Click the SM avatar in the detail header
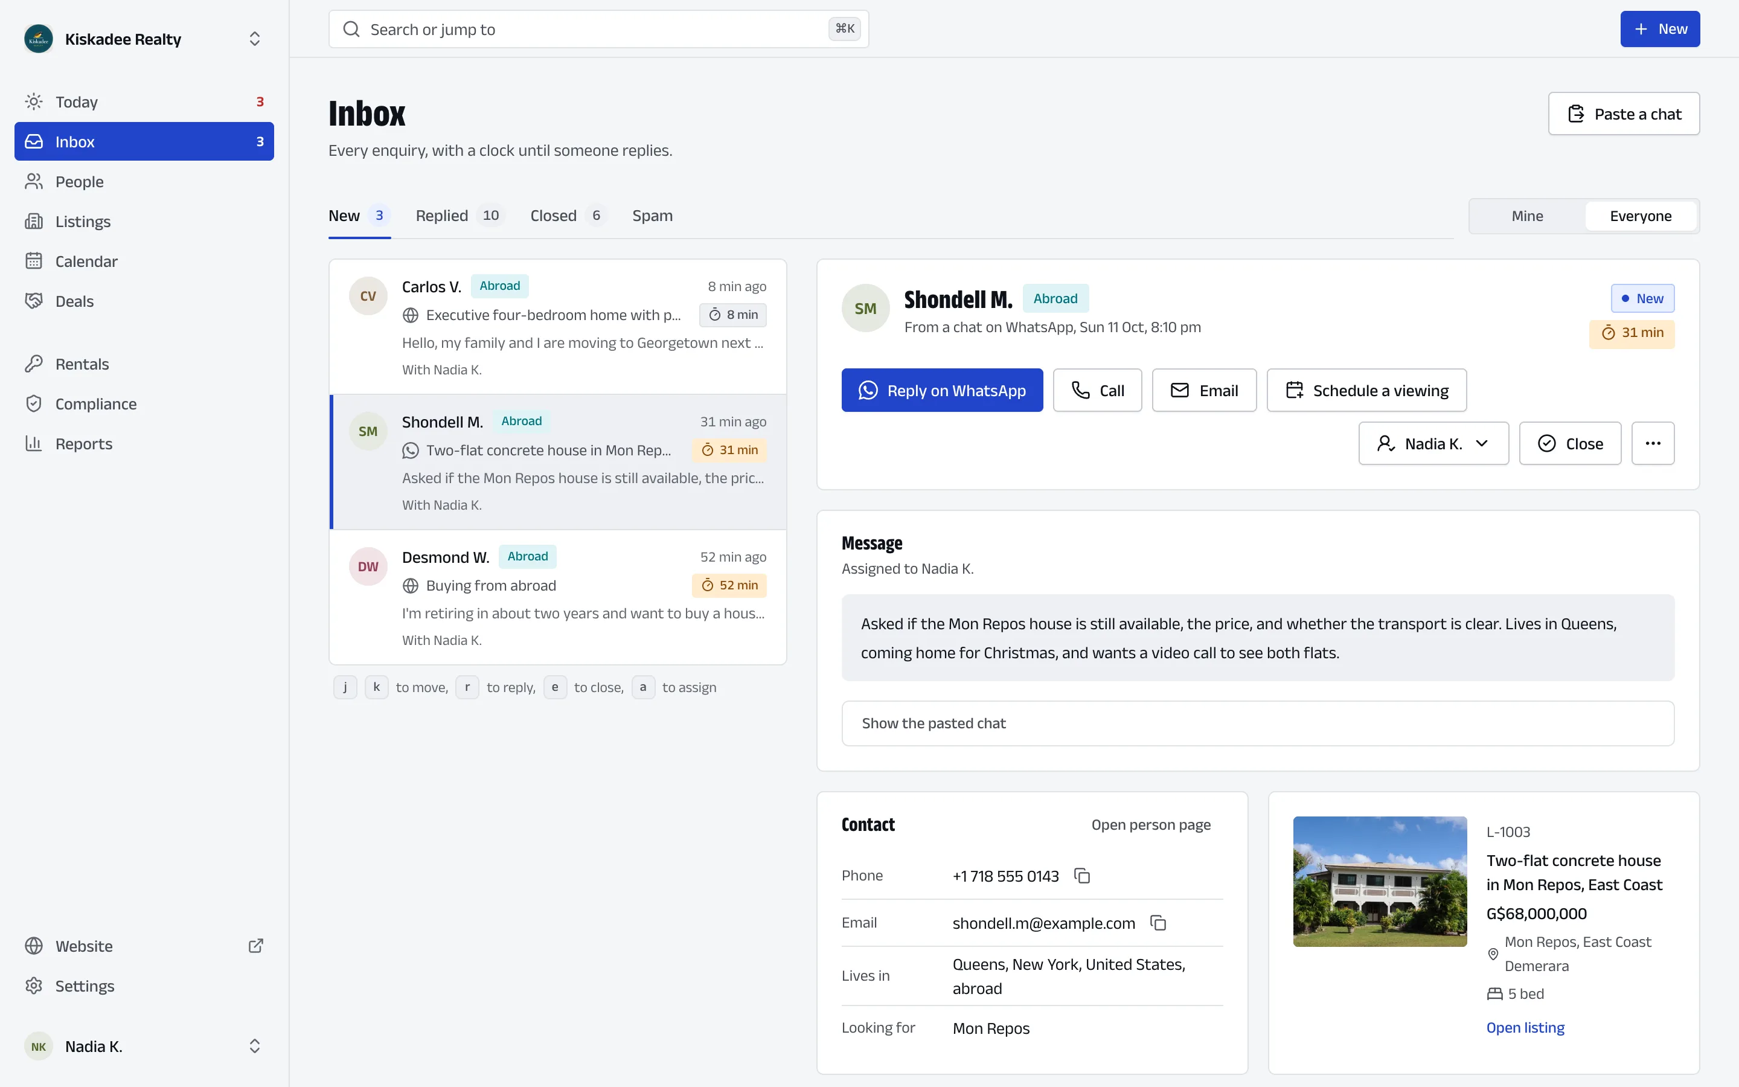This screenshot has height=1087, width=1739. pos(865,308)
